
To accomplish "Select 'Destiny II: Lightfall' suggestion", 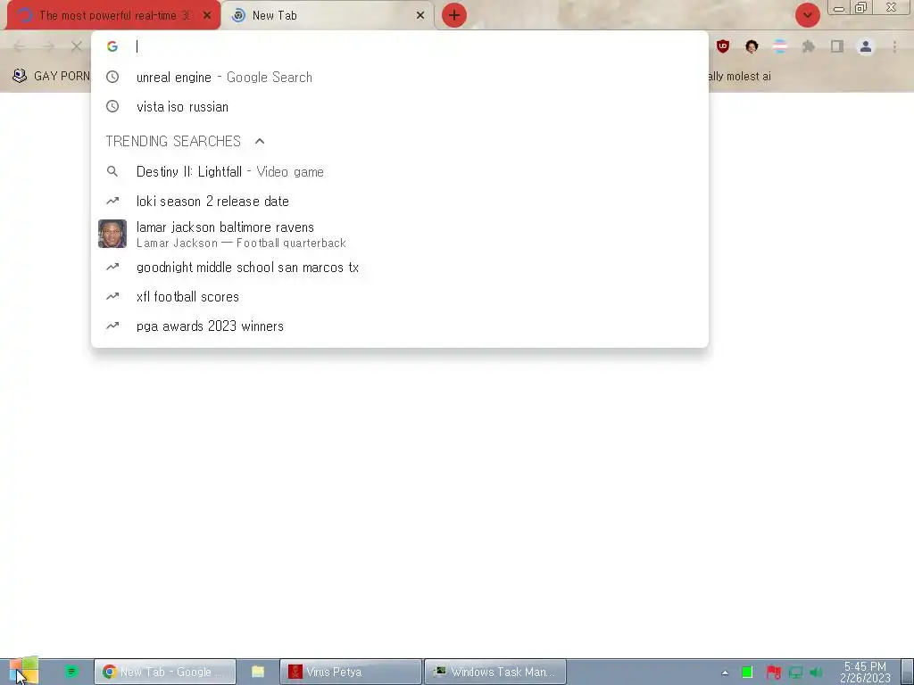I will (x=400, y=172).
